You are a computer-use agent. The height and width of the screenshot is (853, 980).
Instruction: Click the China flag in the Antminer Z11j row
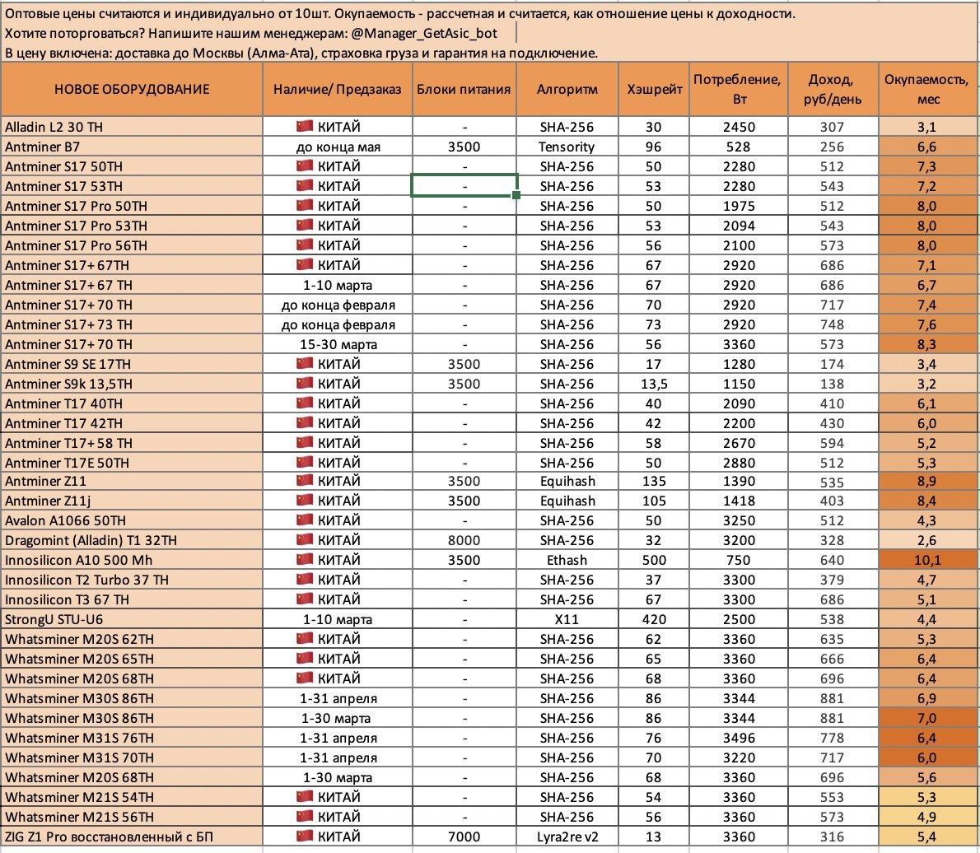[305, 500]
